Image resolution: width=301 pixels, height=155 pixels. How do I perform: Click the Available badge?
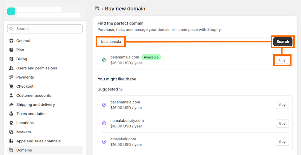point(151,57)
